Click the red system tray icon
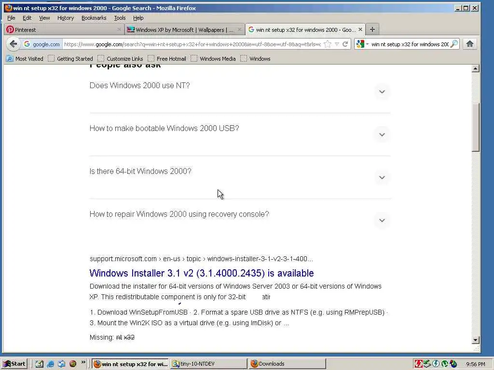Viewport: 494px width, 370px height. coord(418,364)
